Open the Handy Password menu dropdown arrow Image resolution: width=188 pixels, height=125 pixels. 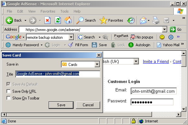[41, 45]
